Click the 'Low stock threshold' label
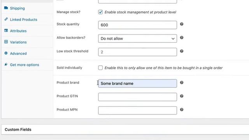 (72, 51)
